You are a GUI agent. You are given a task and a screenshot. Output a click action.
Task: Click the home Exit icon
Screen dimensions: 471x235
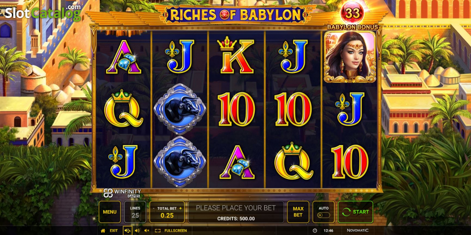pos(103,231)
